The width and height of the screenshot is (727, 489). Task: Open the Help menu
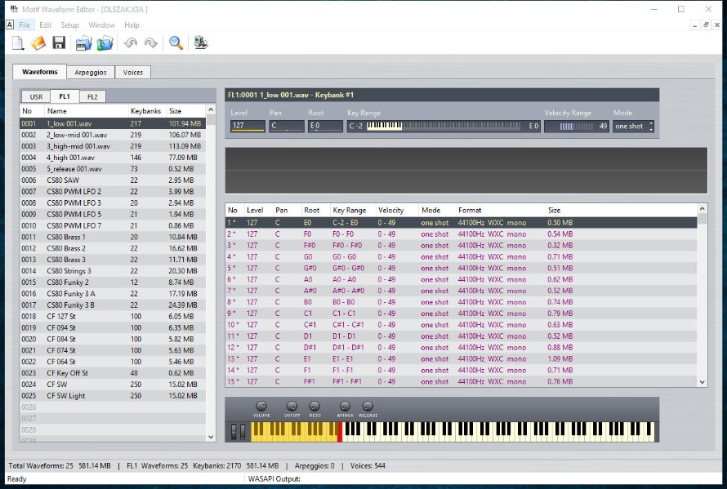(132, 25)
